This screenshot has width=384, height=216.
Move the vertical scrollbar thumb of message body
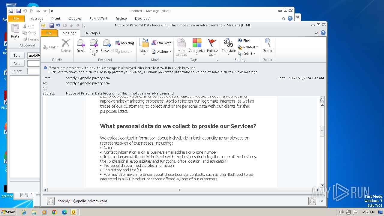click(322, 131)
